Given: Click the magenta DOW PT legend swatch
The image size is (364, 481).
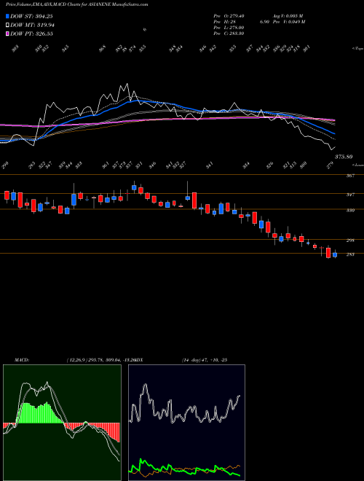Looking at the screenshot, I should pos(7,34).
